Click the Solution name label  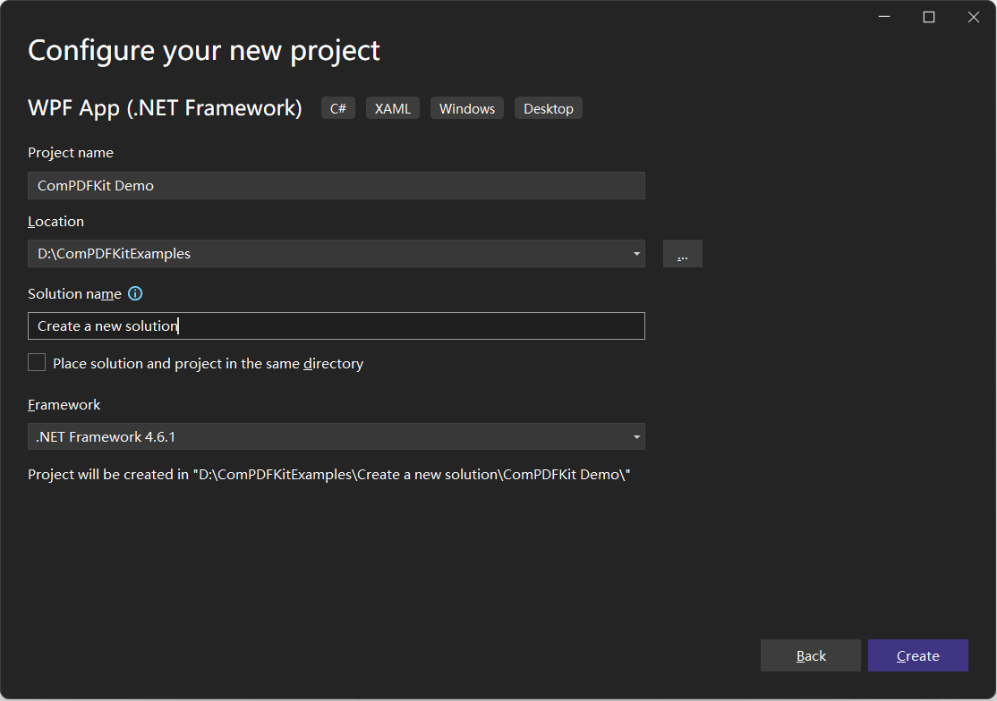74,293
